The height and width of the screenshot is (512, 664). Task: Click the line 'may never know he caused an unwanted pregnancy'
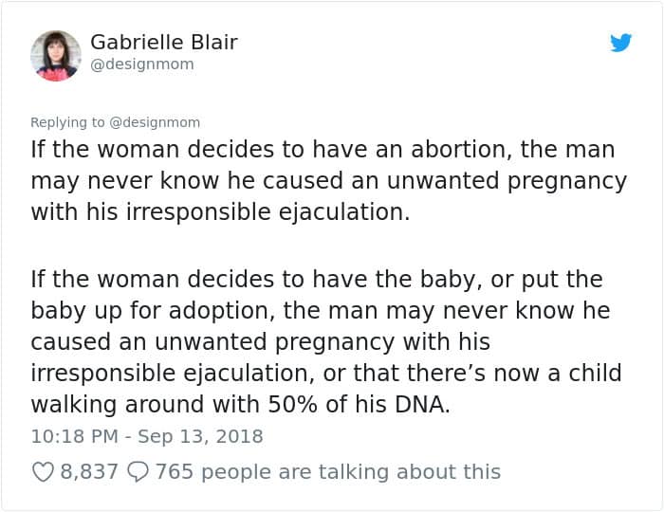tap(328, 181)
